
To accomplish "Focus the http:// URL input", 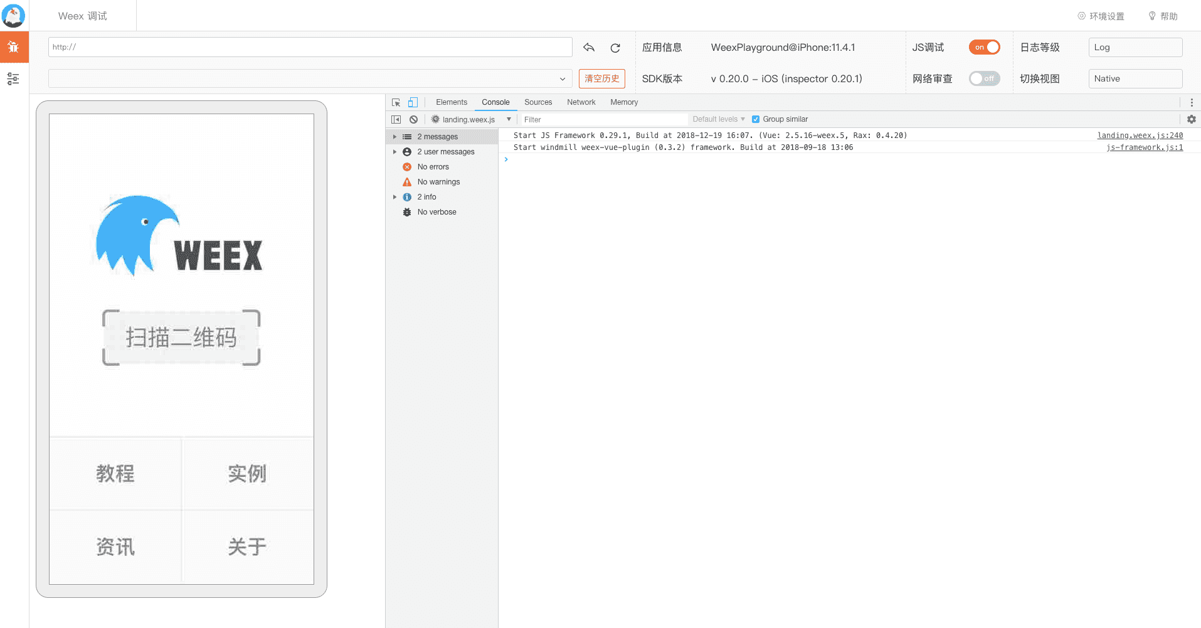I will click(310, 47).
